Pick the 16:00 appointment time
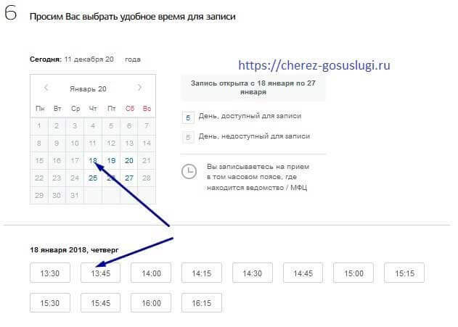 (151, 303)
